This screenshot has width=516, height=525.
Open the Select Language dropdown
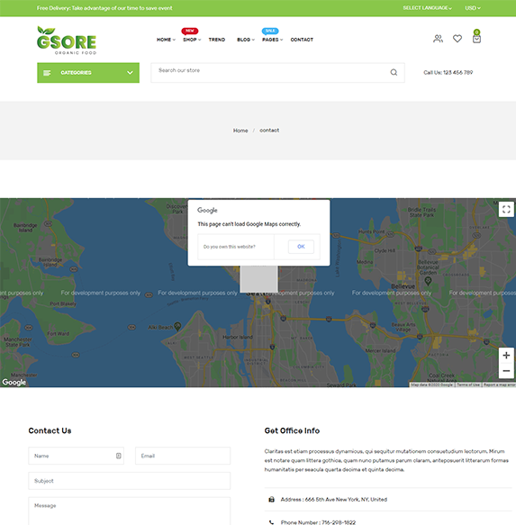(x=427, y=8)
